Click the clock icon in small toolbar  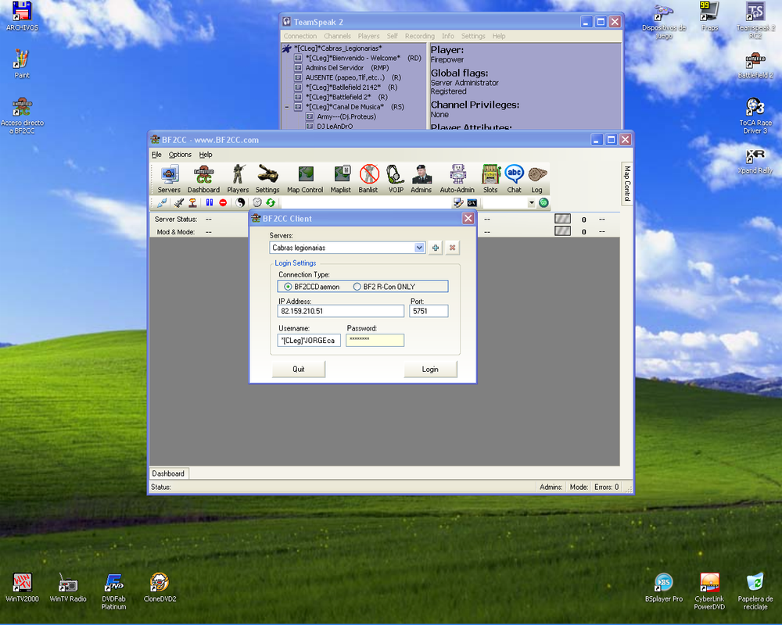(x=256, y=203)
